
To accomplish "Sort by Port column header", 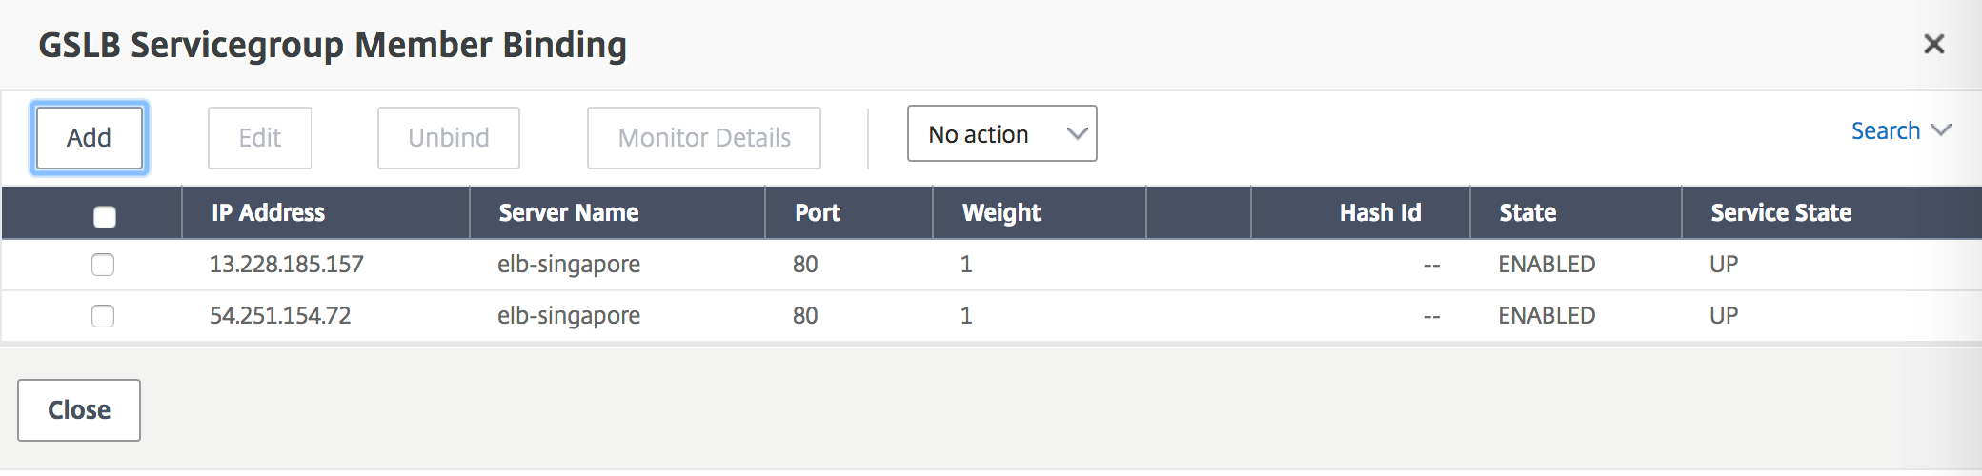I will (818, 213).
